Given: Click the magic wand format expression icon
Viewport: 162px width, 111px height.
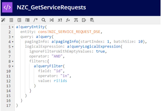Looking at the screenshot, I should click(3, 20).
